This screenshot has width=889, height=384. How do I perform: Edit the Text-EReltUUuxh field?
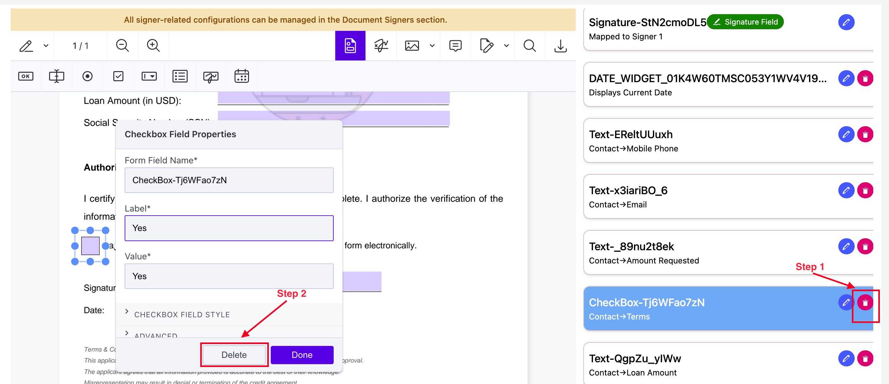point(846,134)
